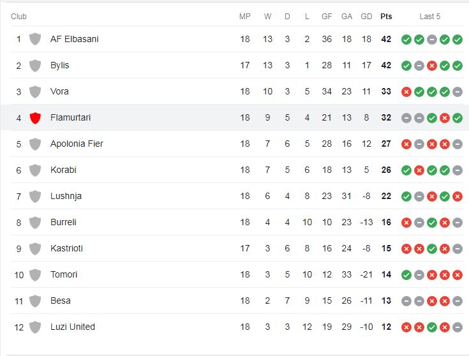Click Lushnja's last red loss icon
This screenshot has width=469, height=356.
coord(458,197)
